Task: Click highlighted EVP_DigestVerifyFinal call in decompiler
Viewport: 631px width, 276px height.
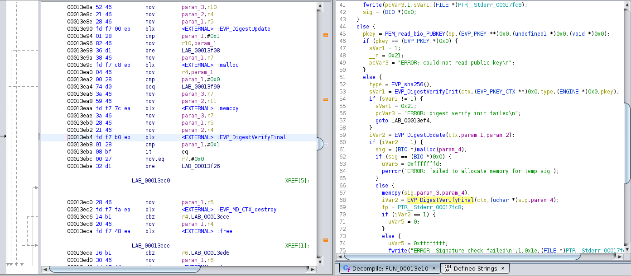Action: [x=440, y=200]
